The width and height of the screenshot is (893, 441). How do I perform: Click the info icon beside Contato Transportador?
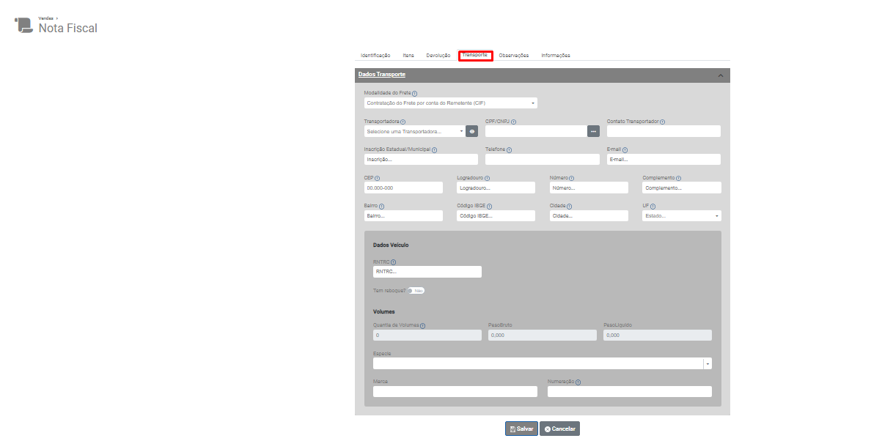point(662,122)
